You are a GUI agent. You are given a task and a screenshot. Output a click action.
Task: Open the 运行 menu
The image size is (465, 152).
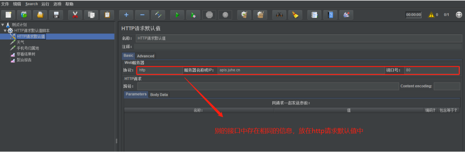tap(45, 4)
